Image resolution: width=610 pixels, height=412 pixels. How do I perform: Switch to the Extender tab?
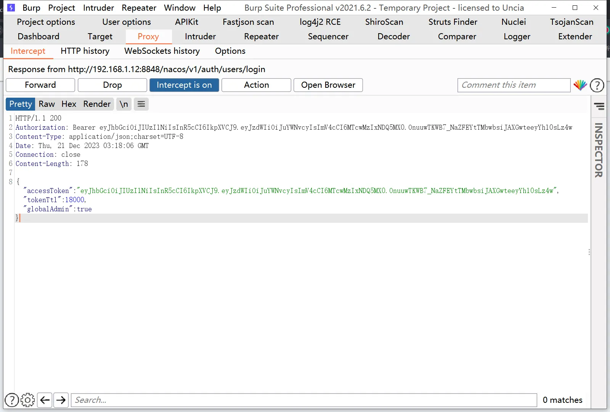point(575,37)
